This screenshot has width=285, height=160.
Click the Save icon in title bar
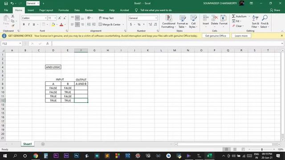[6, 3]
